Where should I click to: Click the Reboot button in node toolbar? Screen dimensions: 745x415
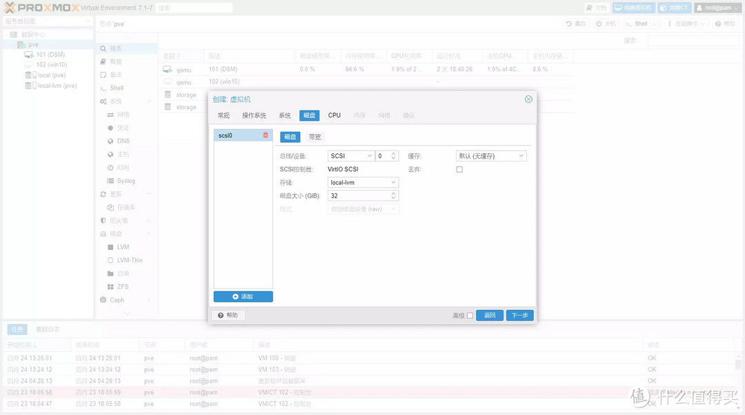pyautogui.click(x=576, y=23)
